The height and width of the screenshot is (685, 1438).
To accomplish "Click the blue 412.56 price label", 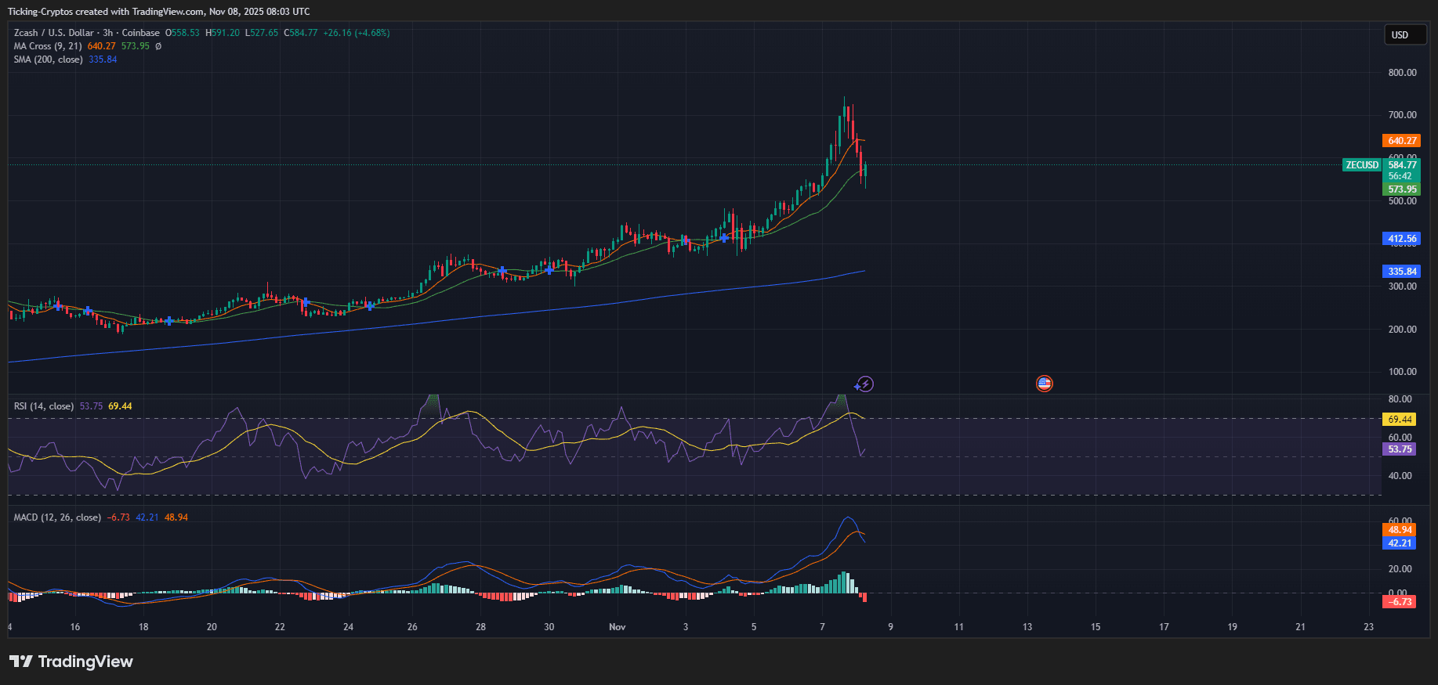I will point(1402,239).
